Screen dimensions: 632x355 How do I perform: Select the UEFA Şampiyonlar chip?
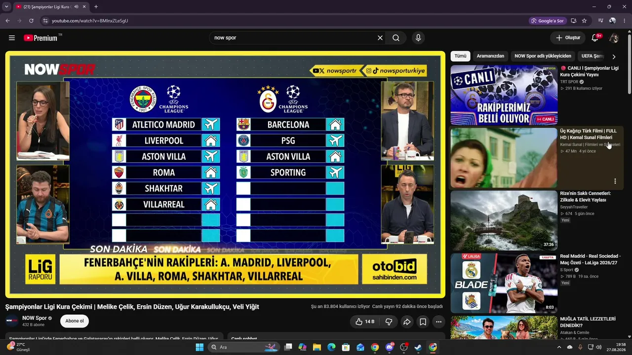point(592,56)
